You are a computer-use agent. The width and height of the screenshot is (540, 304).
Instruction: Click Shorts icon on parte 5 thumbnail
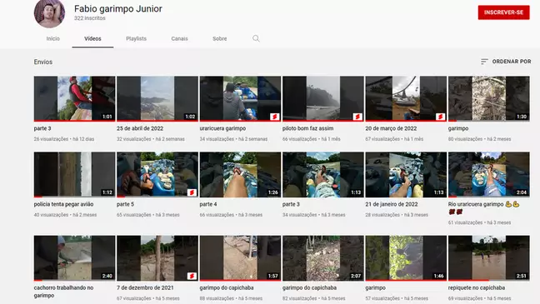[x=192, y=192]
